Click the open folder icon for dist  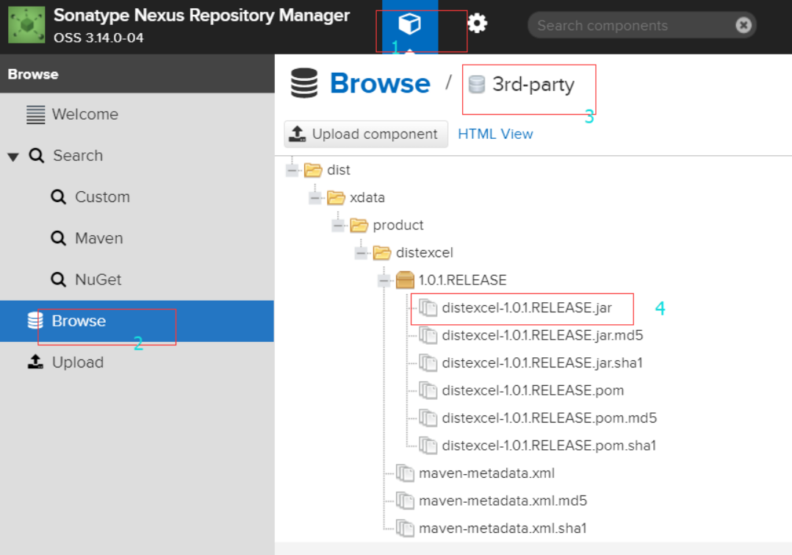click(x=313, y=171)
